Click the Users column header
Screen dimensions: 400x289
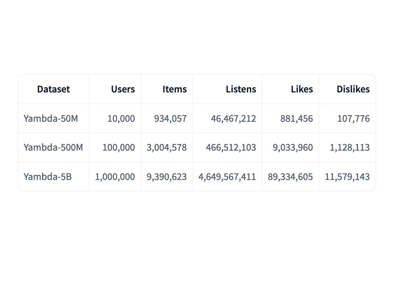123,89
